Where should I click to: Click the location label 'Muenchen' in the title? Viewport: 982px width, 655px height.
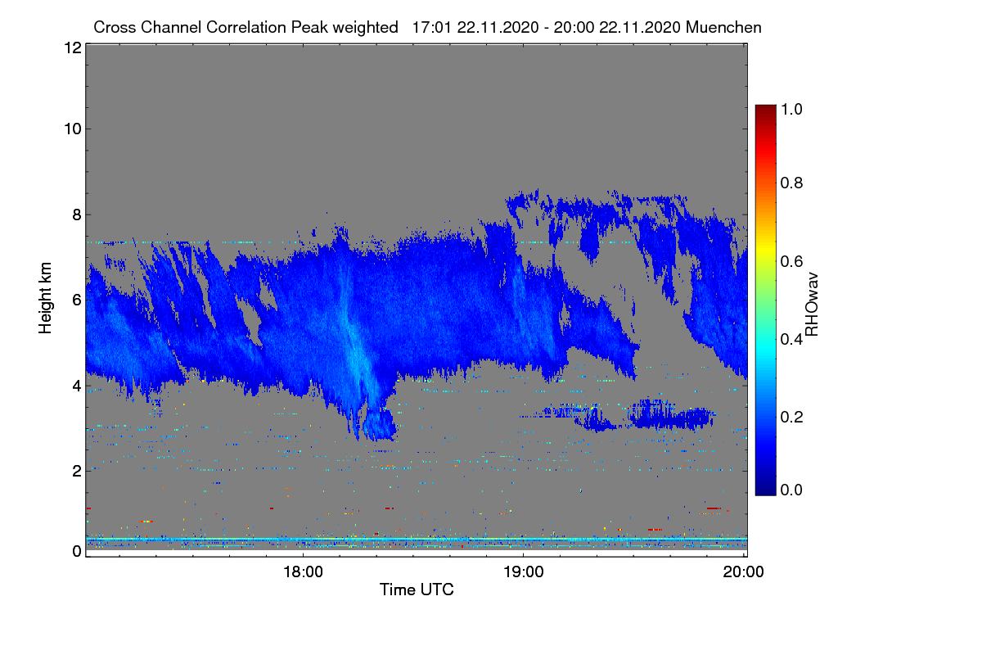(724, 27)
